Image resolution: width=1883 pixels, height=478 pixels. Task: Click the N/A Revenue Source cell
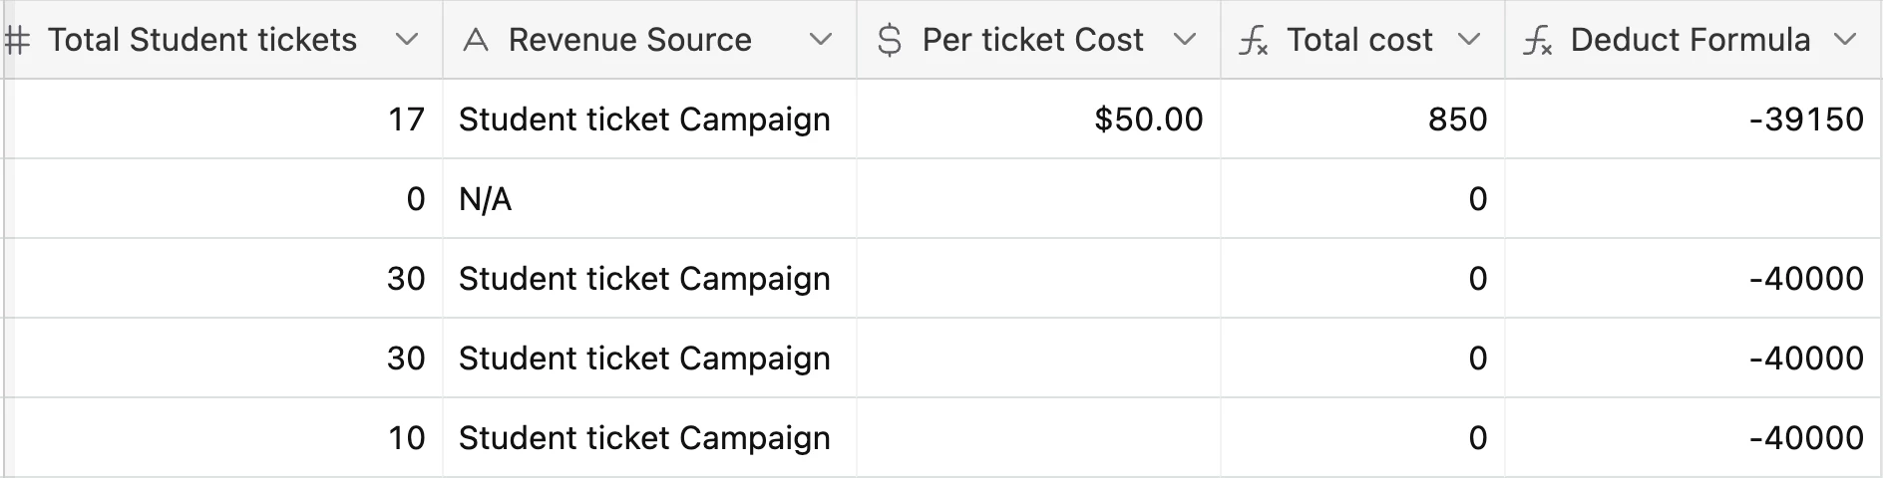(649, 199)
